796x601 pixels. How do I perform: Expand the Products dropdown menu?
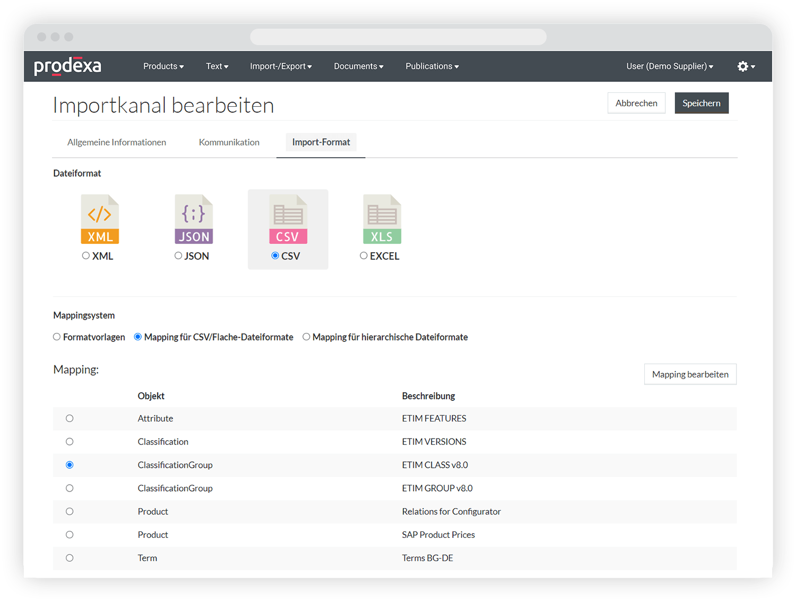tap(163, 66)
